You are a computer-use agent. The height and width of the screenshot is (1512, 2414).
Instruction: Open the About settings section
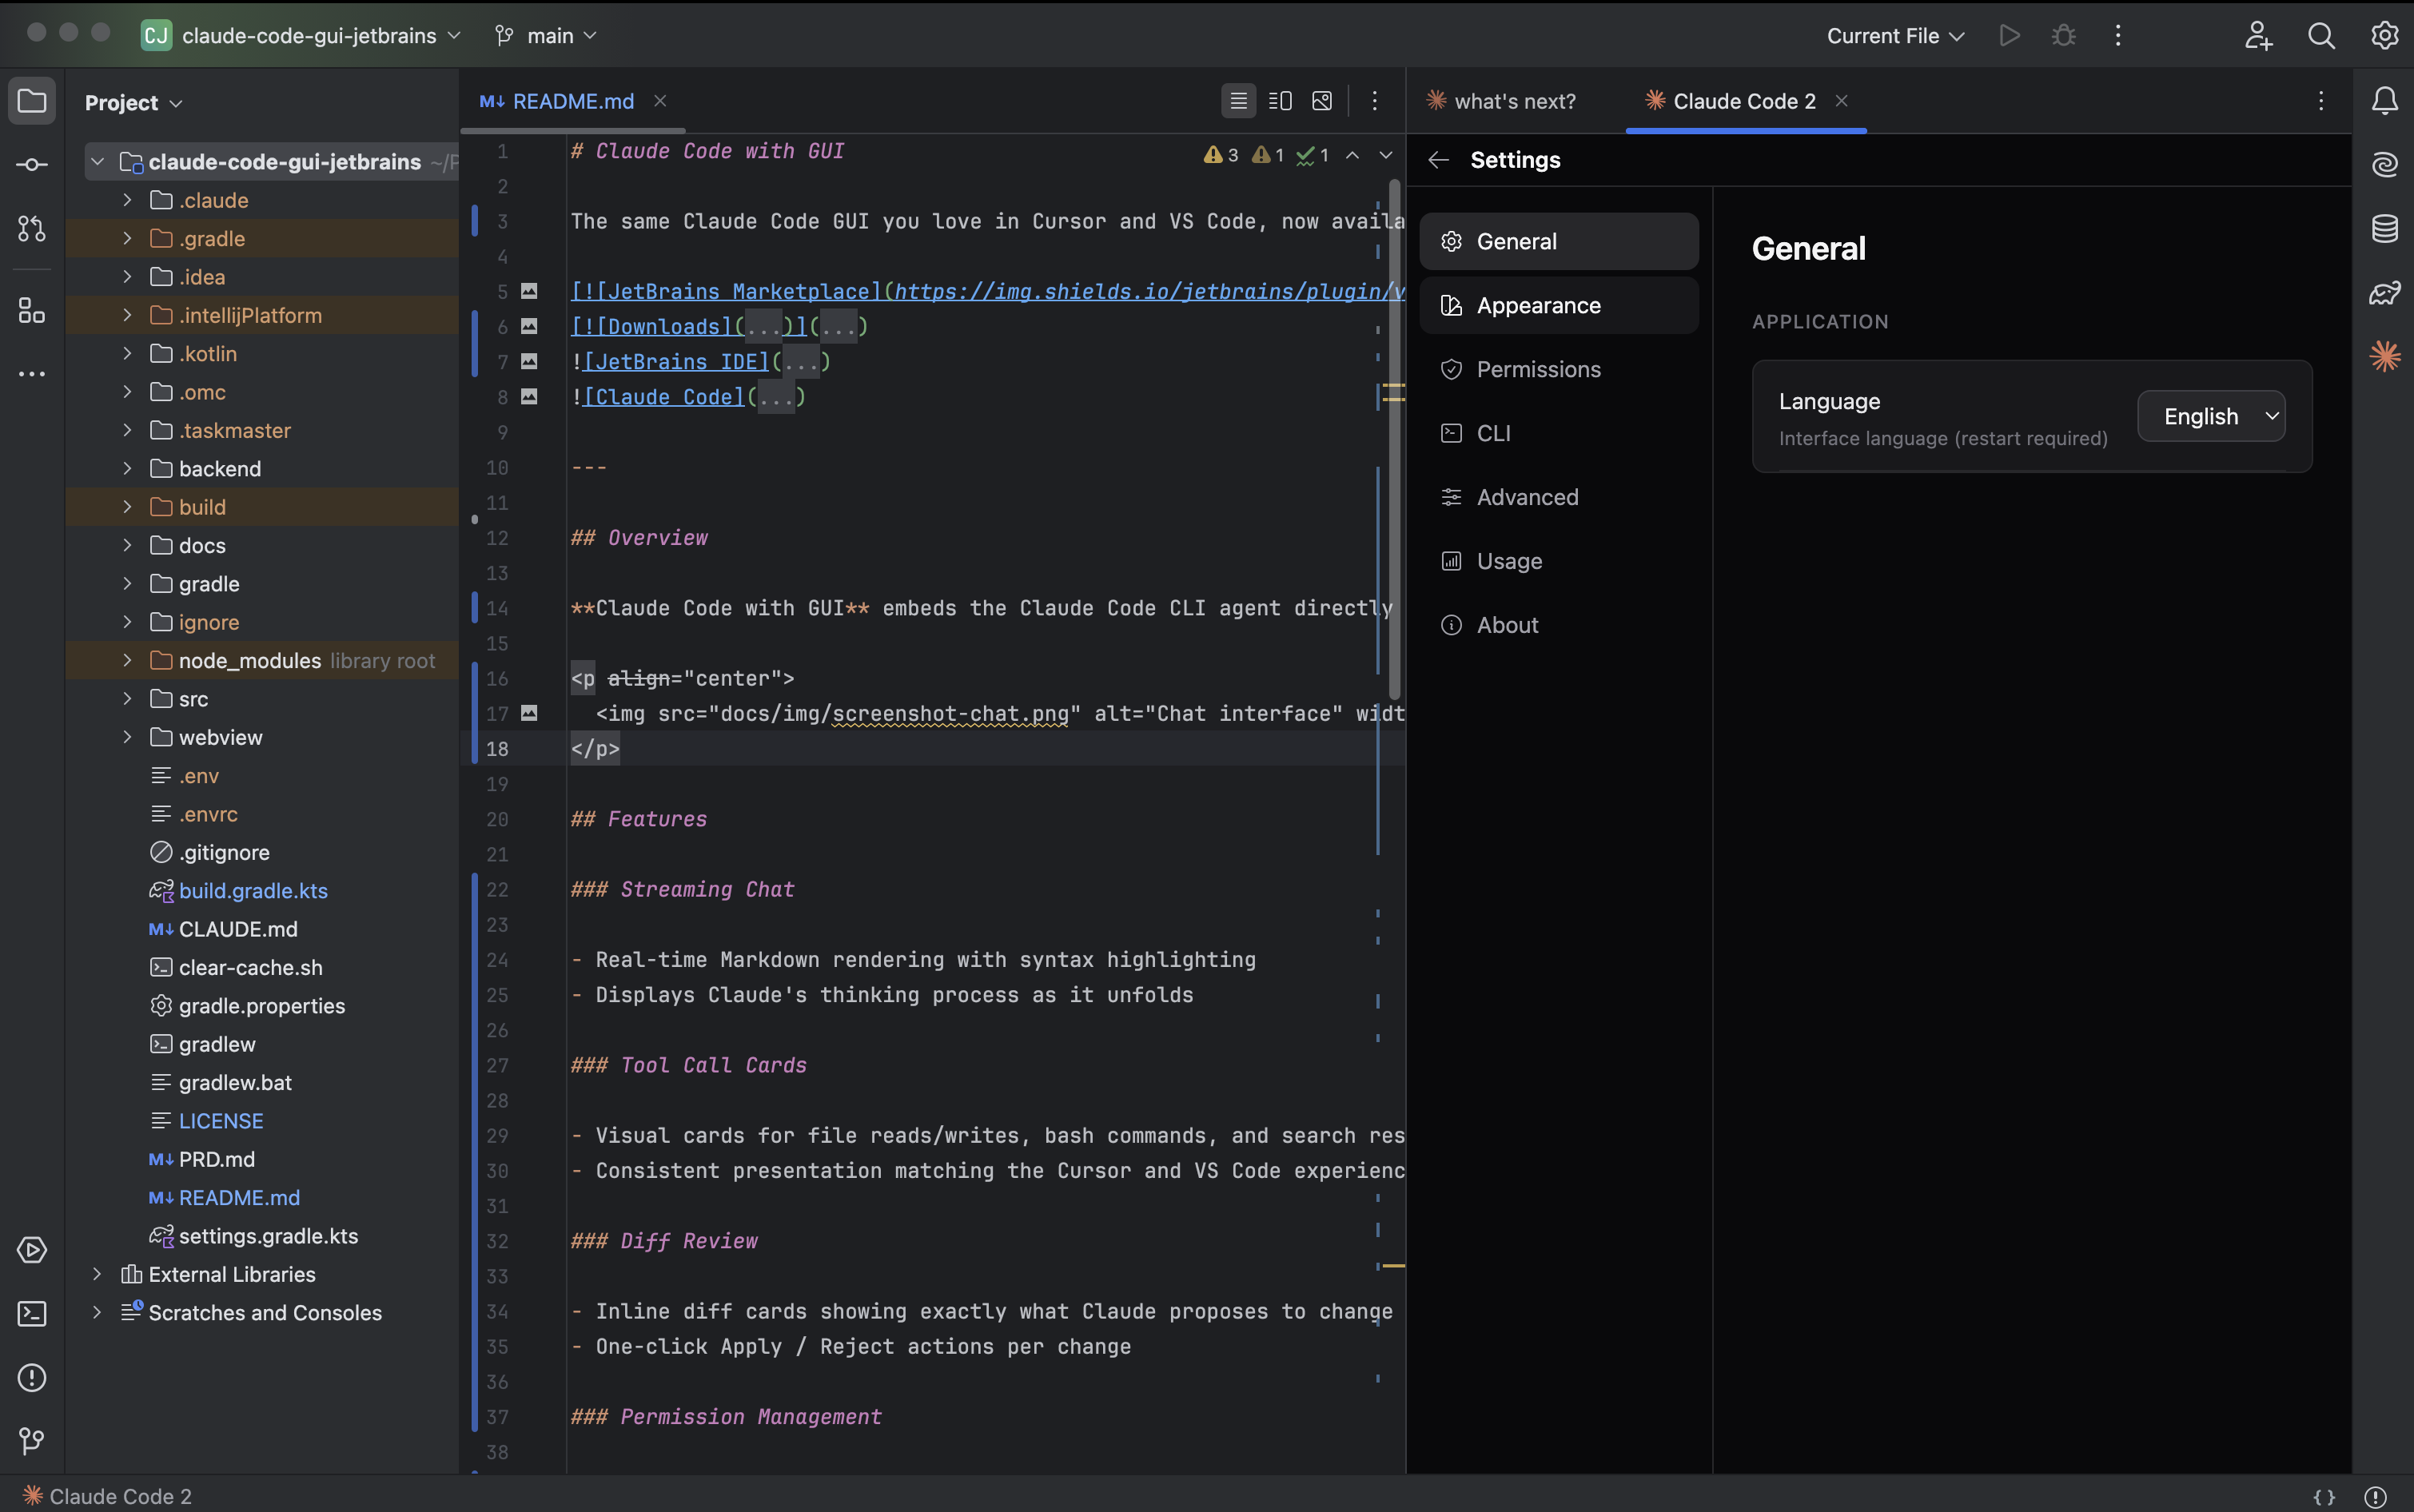[1558, 625]
